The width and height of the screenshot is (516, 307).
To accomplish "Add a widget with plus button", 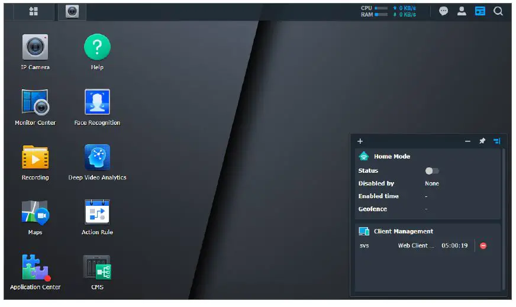I will coord(360,141).
